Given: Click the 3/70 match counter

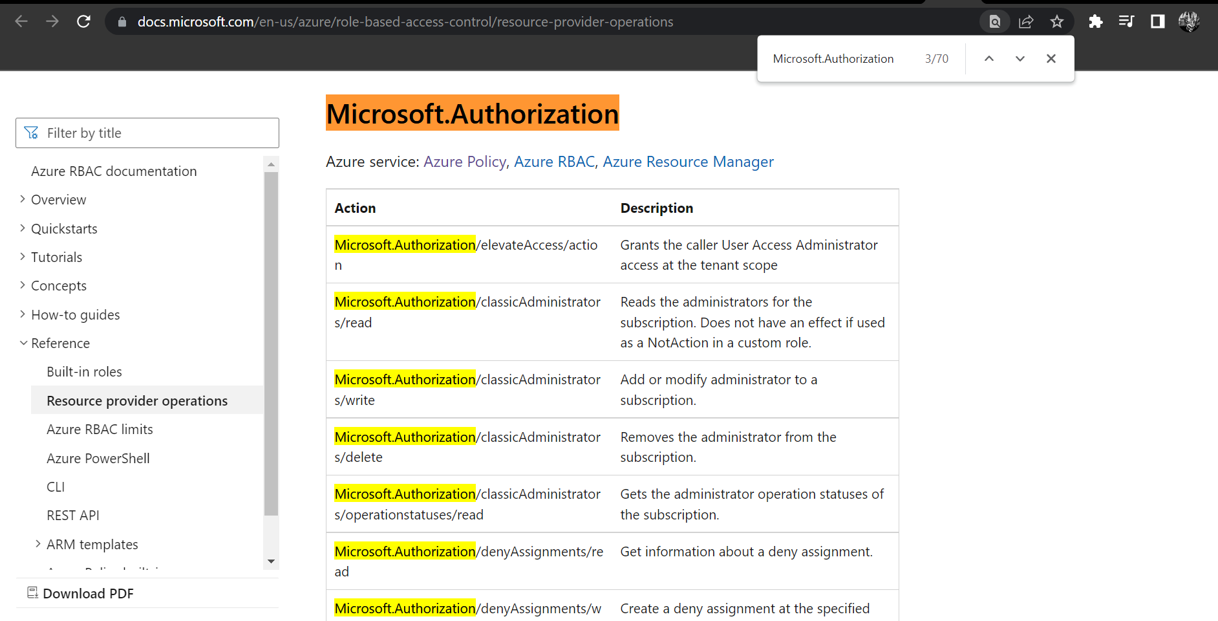Looking at the screenshot, I should pyautogui.click(x=937, y=59).
